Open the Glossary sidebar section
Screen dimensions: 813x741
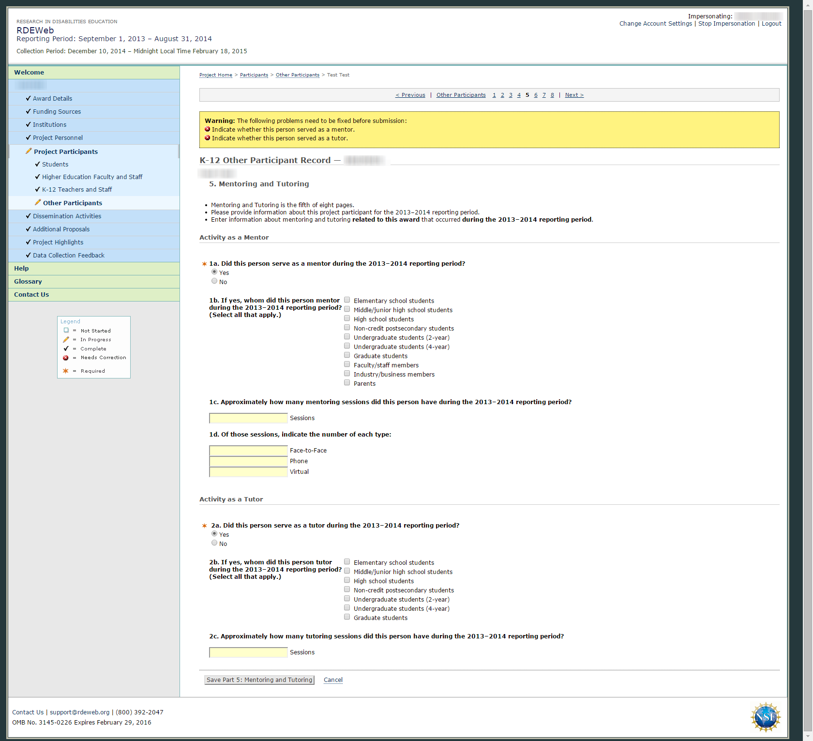coord(28,281)
